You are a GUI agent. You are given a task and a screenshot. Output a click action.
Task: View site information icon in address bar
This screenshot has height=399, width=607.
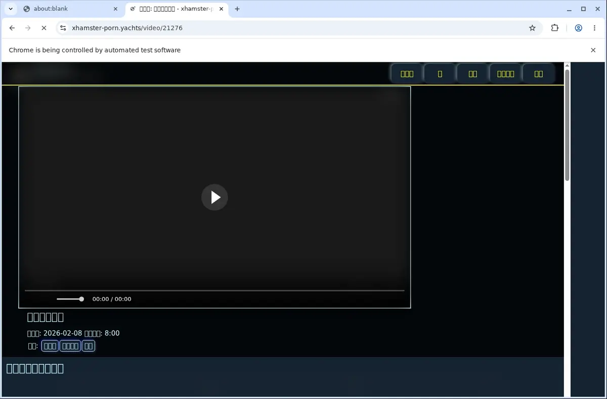[x=63, y=28]
